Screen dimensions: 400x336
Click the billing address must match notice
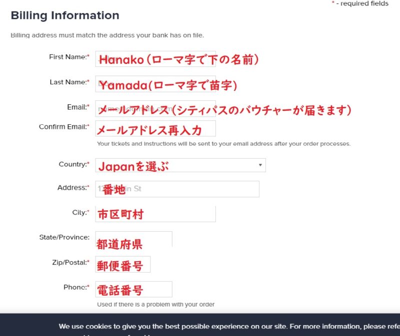coord(107,35)
